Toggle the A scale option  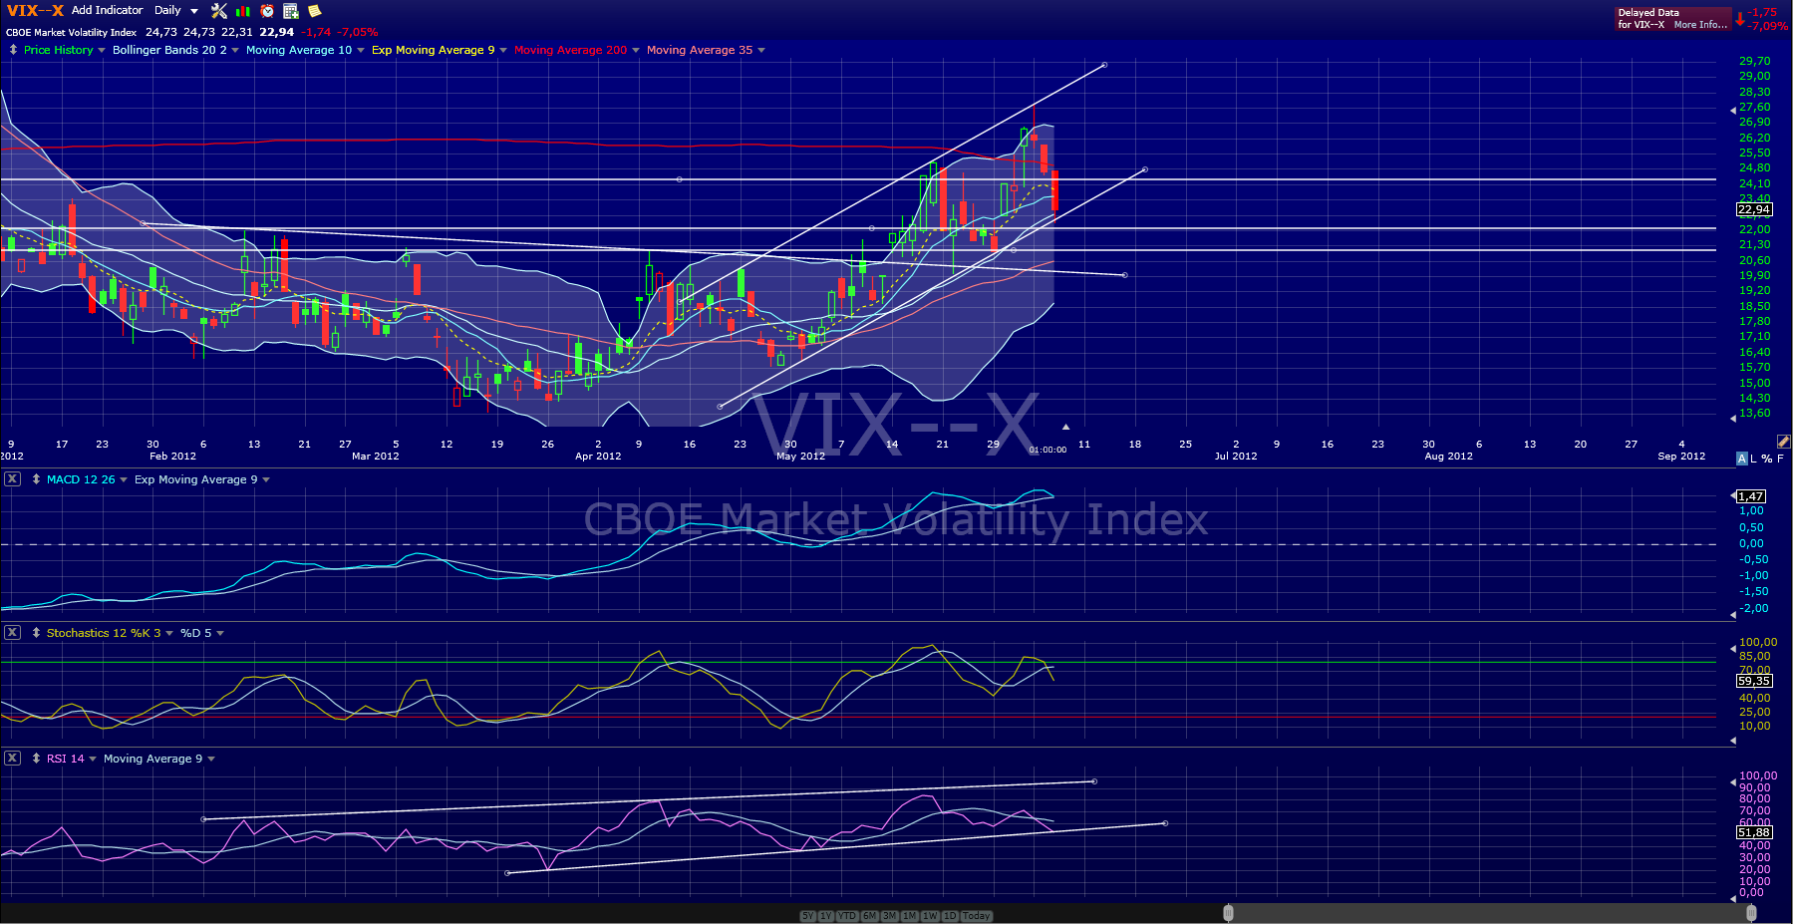click(1742, 459)
